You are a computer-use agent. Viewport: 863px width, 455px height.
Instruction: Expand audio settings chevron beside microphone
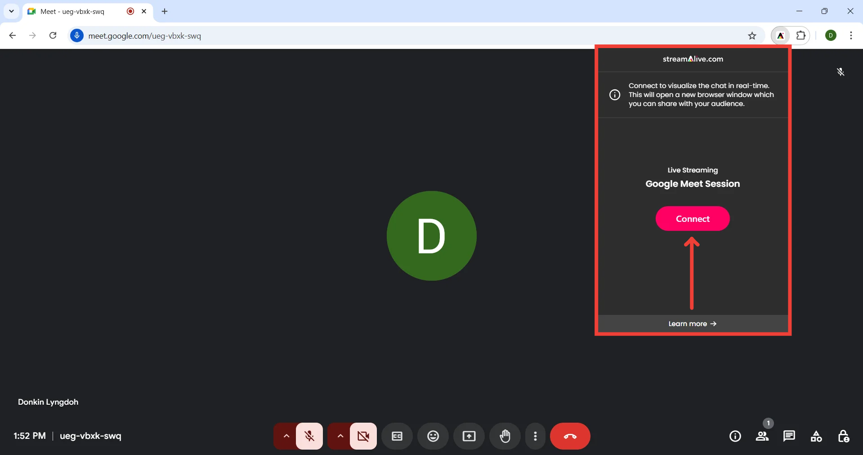(286, 436)
